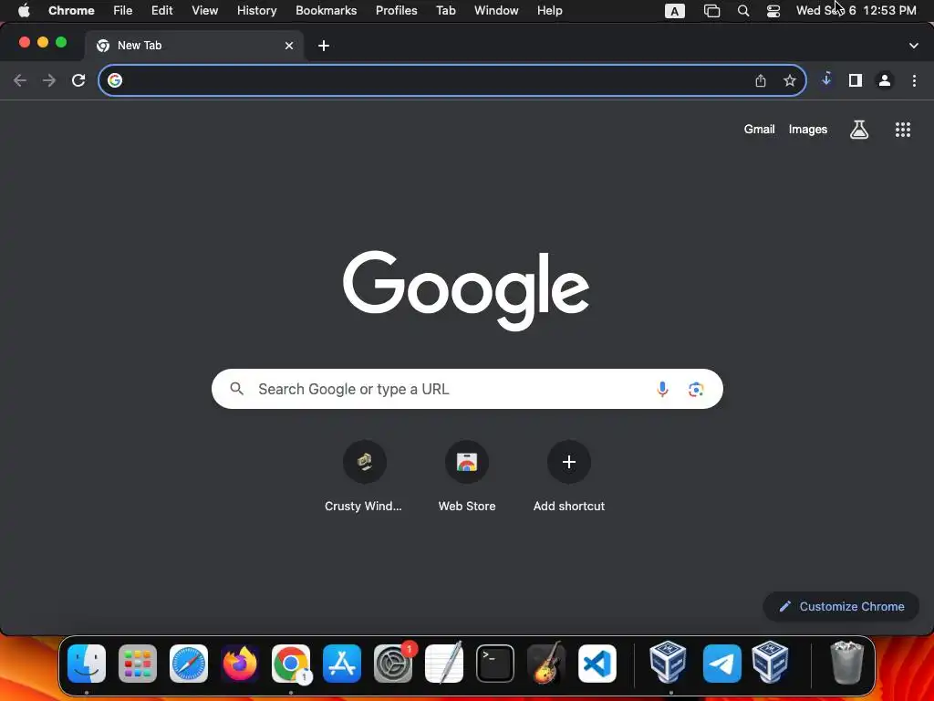Viewport: 934px width, 701px height.
Task: Open the Trash in the dock
Action: point(846,663)
